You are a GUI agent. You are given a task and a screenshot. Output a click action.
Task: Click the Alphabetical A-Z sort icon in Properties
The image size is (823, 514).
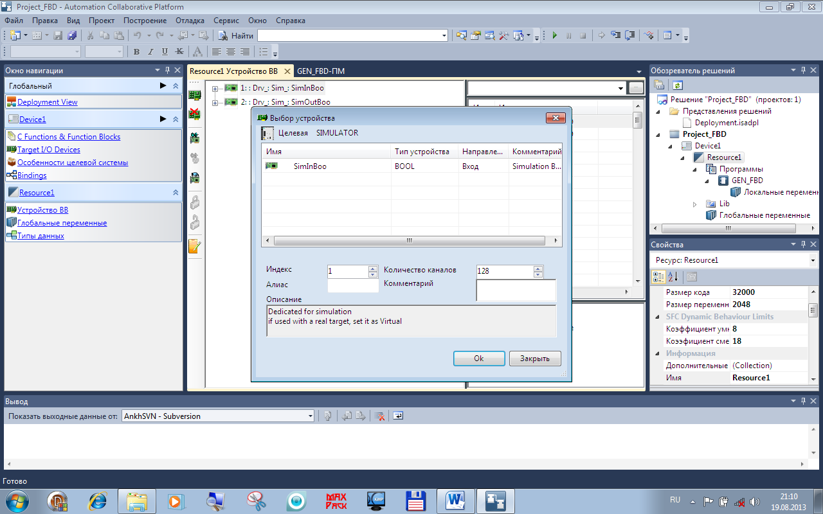pyautogui.click(x=673, y=277)
